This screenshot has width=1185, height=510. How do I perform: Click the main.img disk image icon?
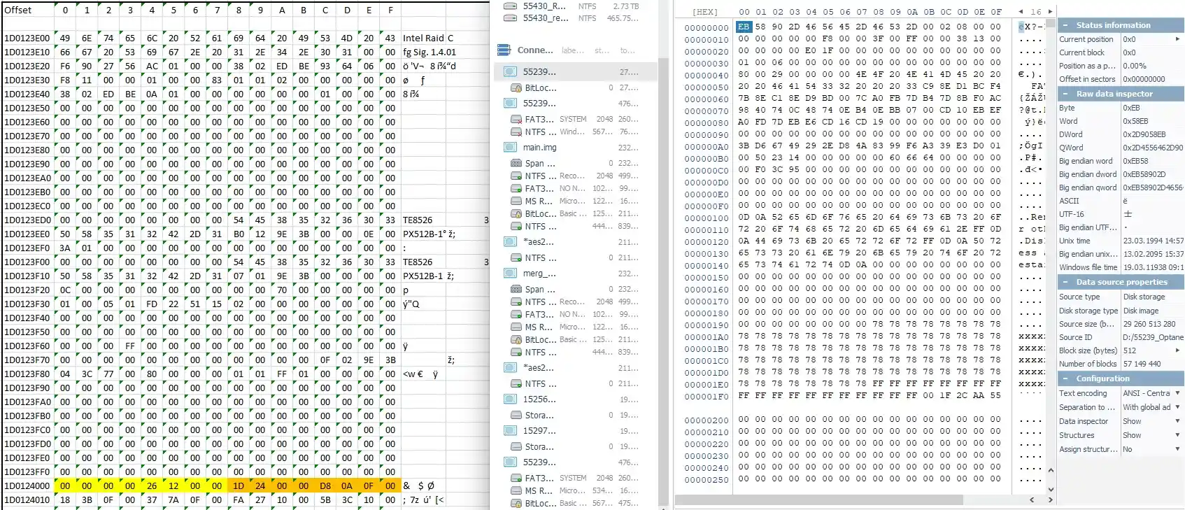coord(511,148)
